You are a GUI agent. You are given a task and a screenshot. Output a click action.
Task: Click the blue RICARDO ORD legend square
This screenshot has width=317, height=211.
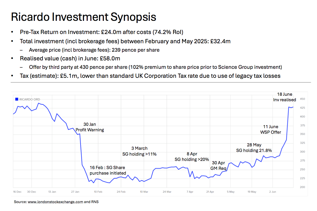point(16,99)
